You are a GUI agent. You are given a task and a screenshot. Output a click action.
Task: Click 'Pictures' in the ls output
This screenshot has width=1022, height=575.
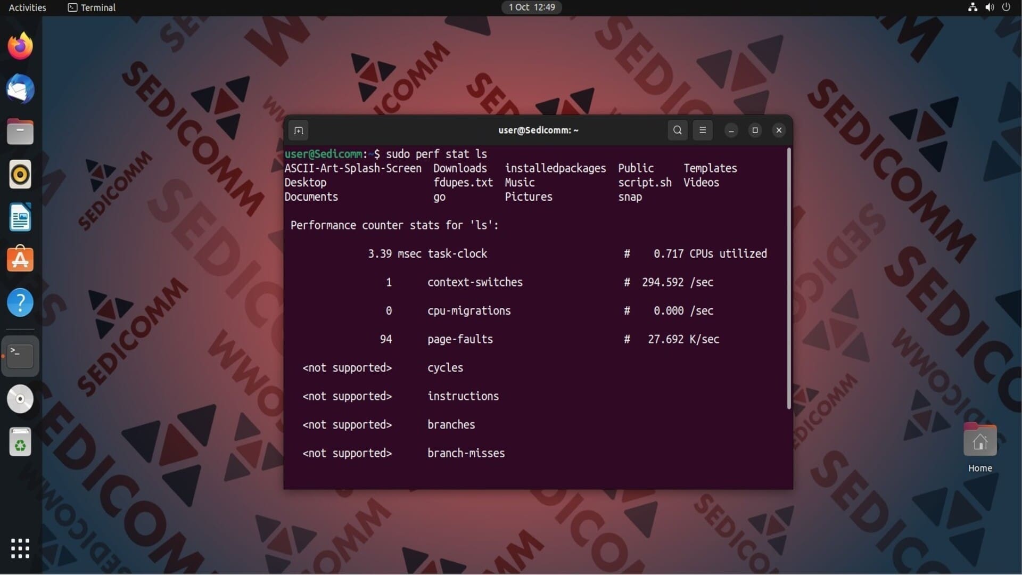(529, 197)
